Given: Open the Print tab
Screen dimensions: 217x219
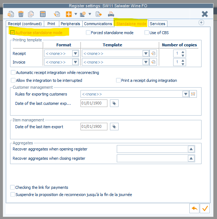Looking at the screenshot, I should [x=51, y=24].
